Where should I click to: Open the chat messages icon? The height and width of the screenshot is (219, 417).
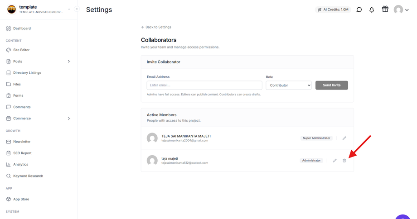(359, 10)
